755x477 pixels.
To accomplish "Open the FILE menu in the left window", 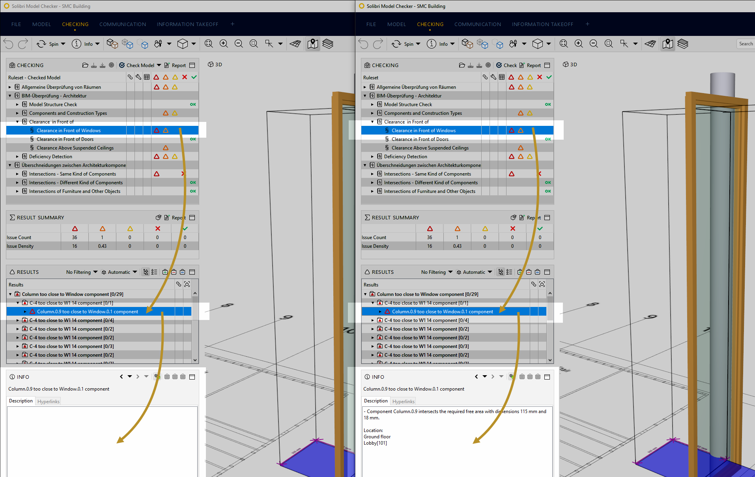I will pos(16,24).
